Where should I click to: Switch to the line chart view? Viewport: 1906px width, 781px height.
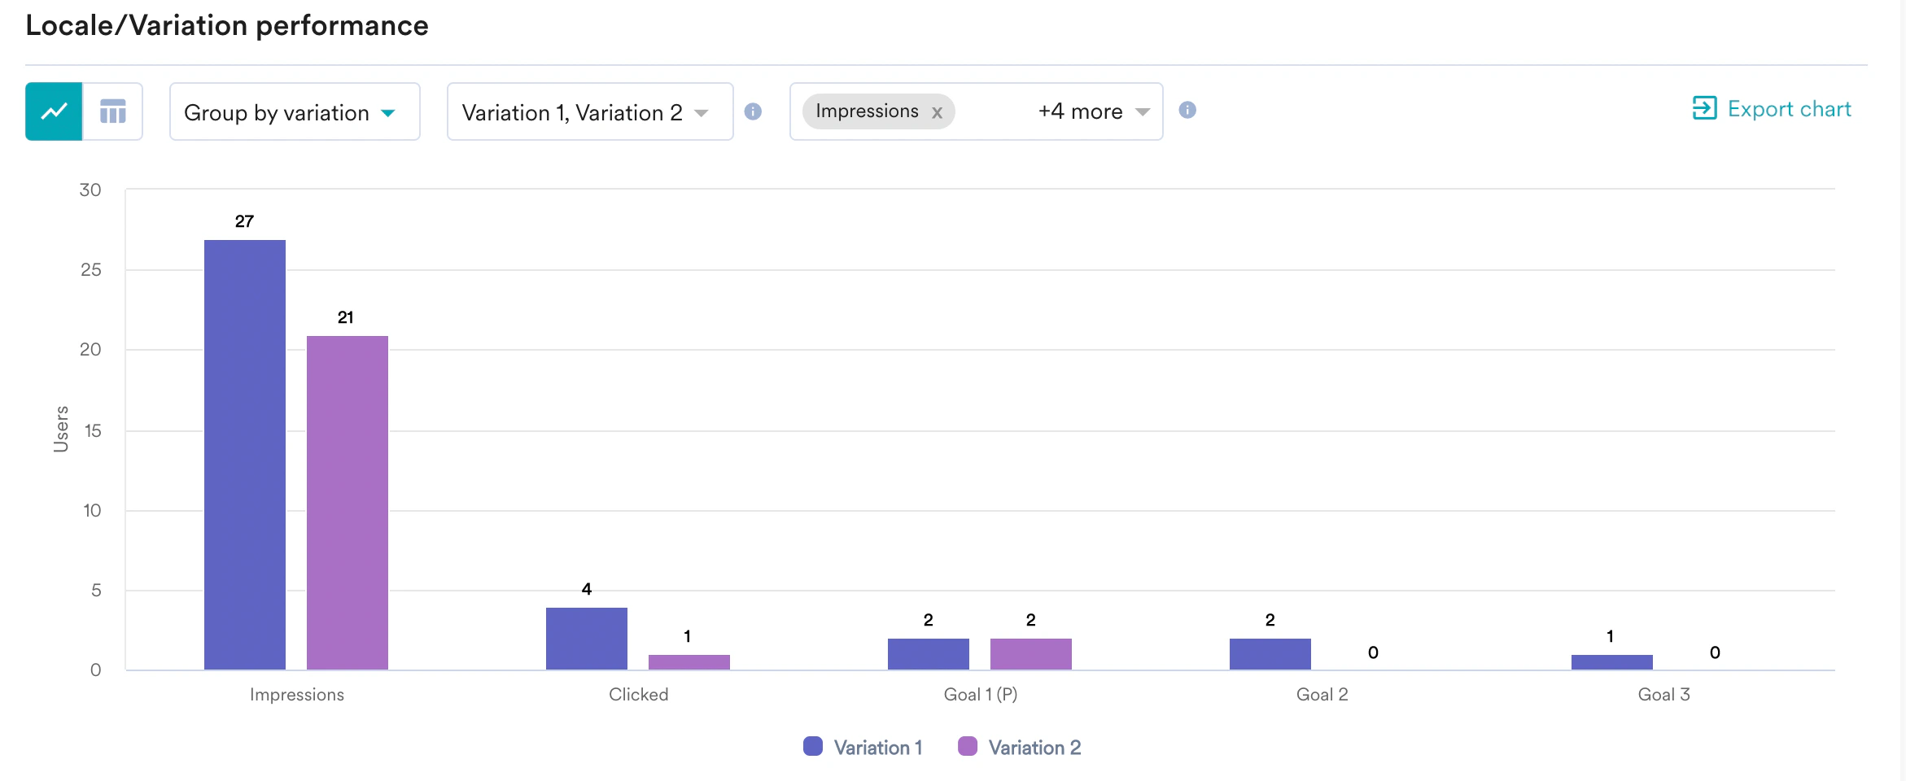click(x=54, y=111)
